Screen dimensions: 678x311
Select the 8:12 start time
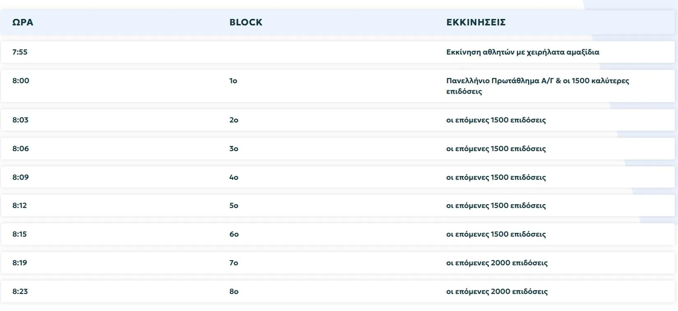tap(19, 205)
